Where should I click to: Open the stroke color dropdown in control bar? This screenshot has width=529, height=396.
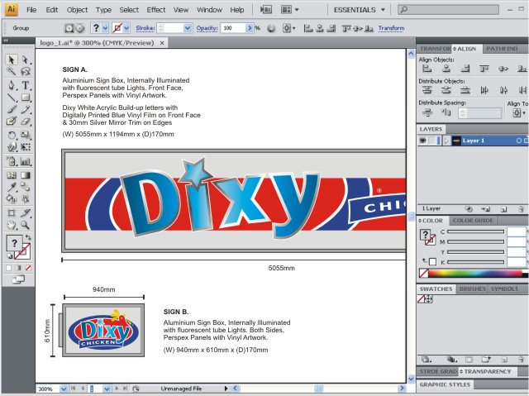(126, 28)
